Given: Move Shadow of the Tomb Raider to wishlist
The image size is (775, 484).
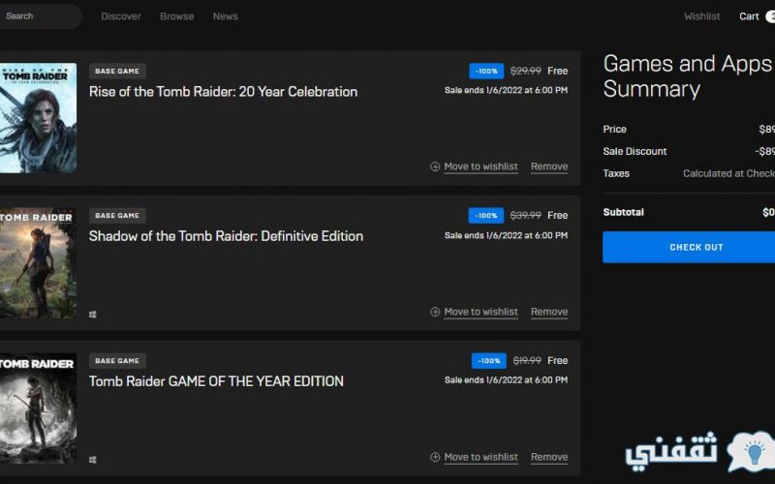Looking at the screenshot, I should (480, 312).
